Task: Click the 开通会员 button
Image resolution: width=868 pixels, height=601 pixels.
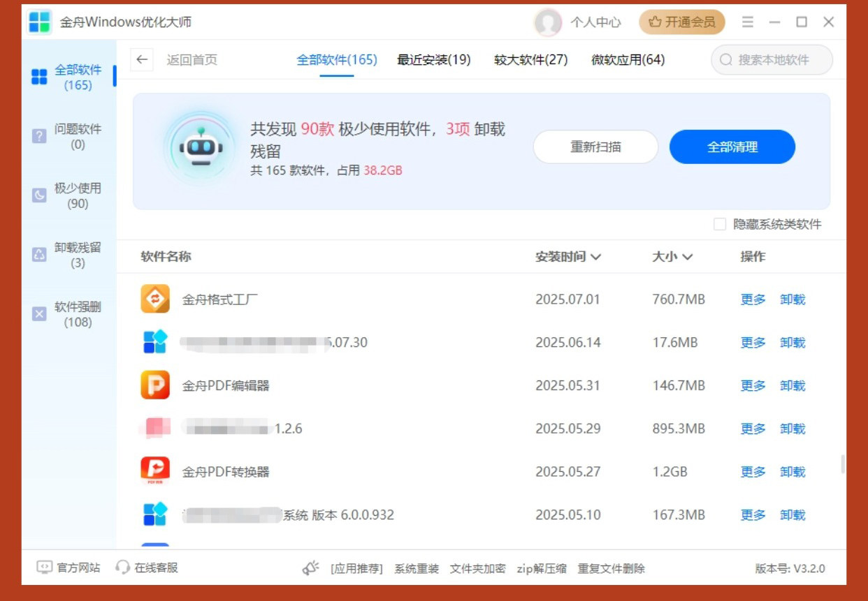Action: 682,22
